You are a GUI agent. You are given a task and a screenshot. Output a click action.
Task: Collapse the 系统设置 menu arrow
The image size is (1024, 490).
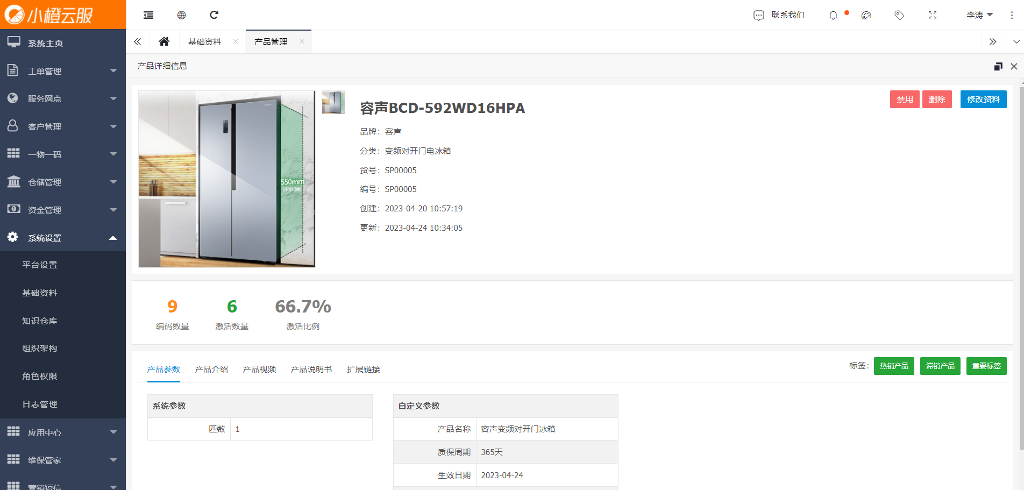pyautogui.click(x=113, y=238)
